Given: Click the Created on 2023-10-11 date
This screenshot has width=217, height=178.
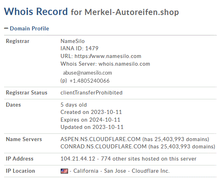Looking at the screenshot, I should [91, 112].
